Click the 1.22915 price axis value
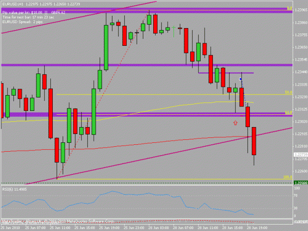308x231 pixels. (x=301, y=134)
